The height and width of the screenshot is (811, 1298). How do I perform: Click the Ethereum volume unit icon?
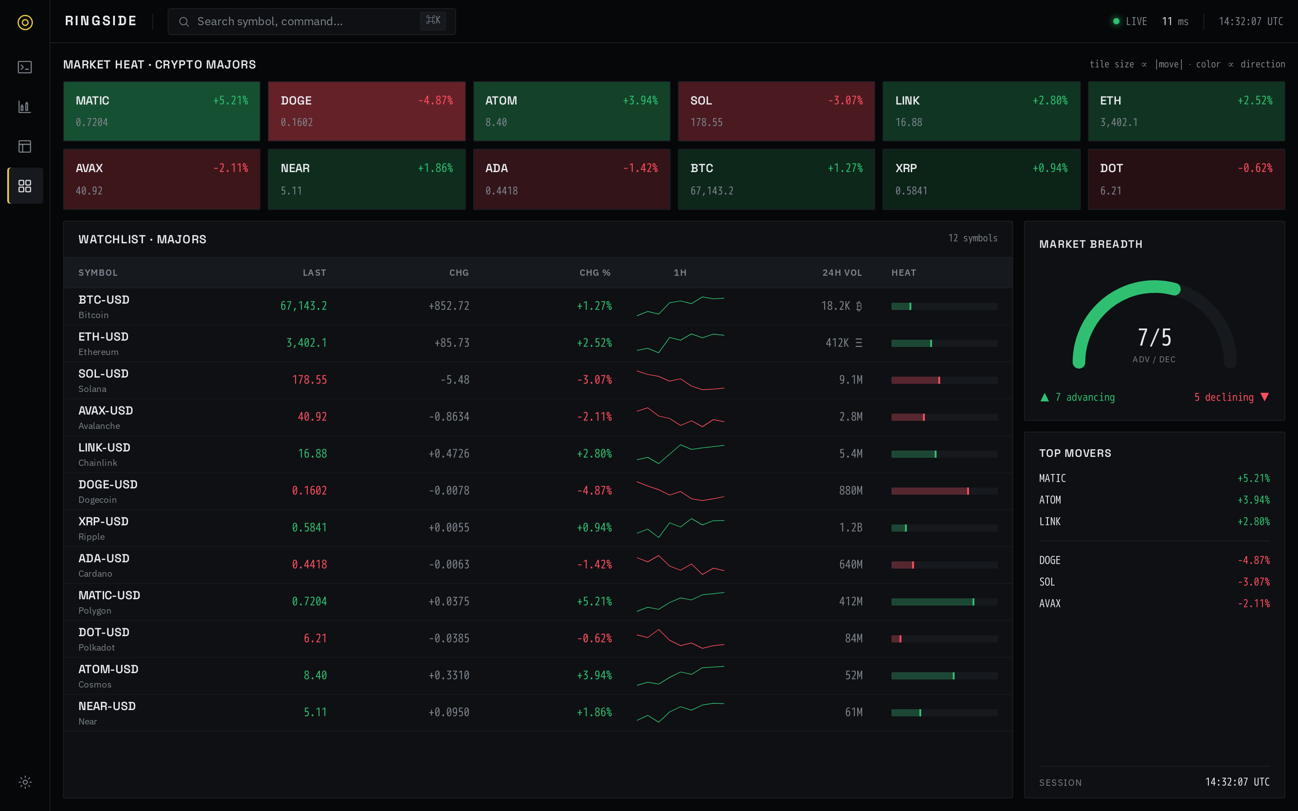[x=859, y=343]
